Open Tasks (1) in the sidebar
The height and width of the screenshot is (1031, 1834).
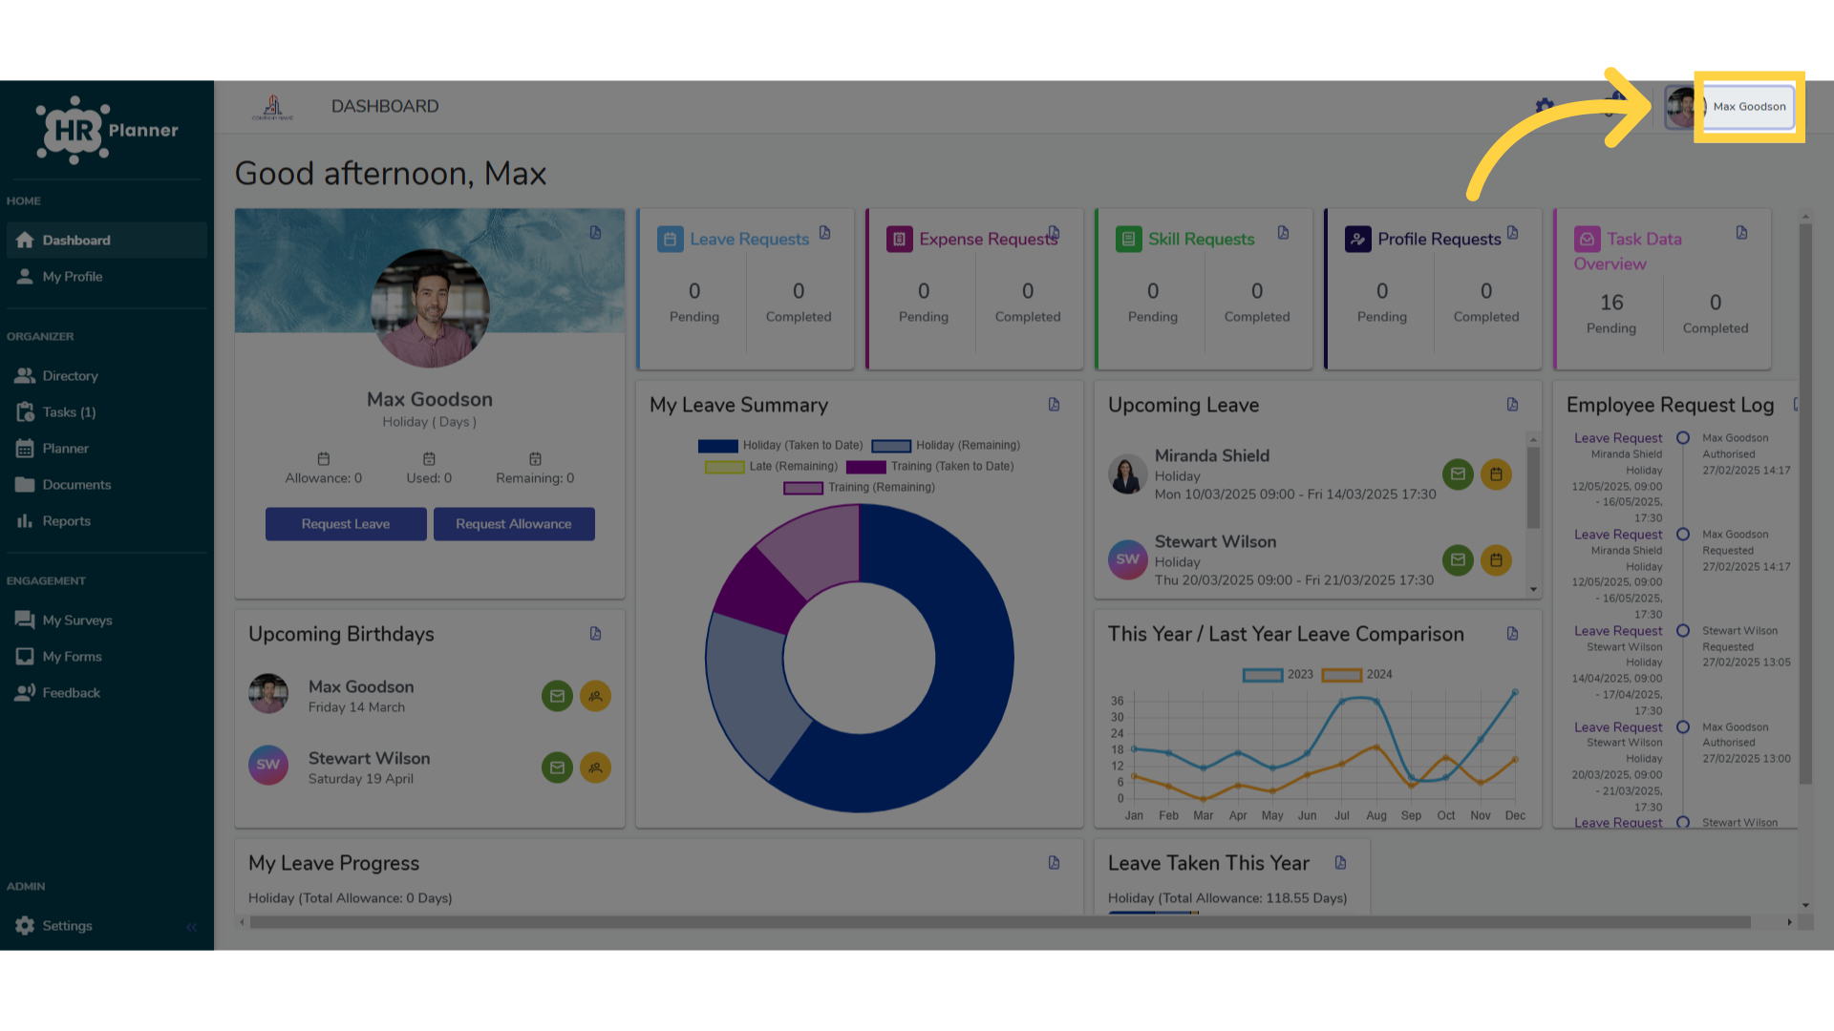106,412
